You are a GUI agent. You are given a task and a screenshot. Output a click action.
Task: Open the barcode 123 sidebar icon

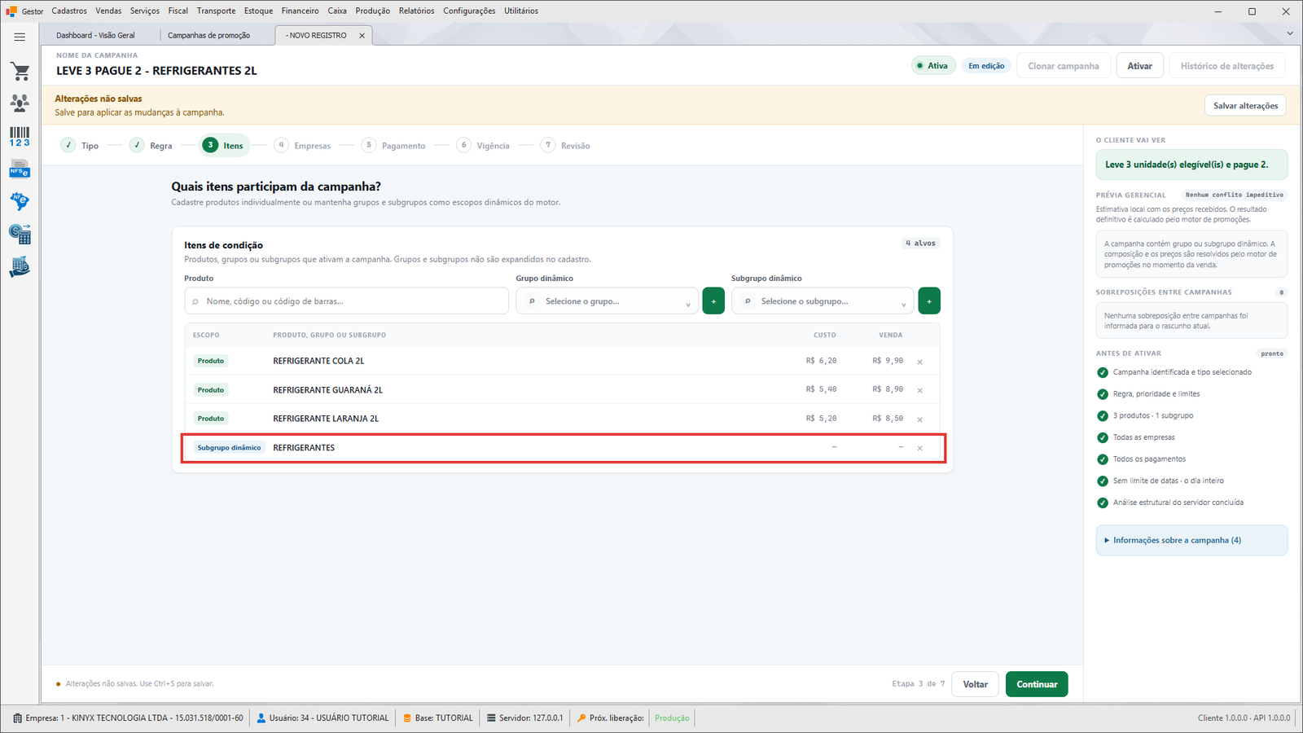click(20, 137)
